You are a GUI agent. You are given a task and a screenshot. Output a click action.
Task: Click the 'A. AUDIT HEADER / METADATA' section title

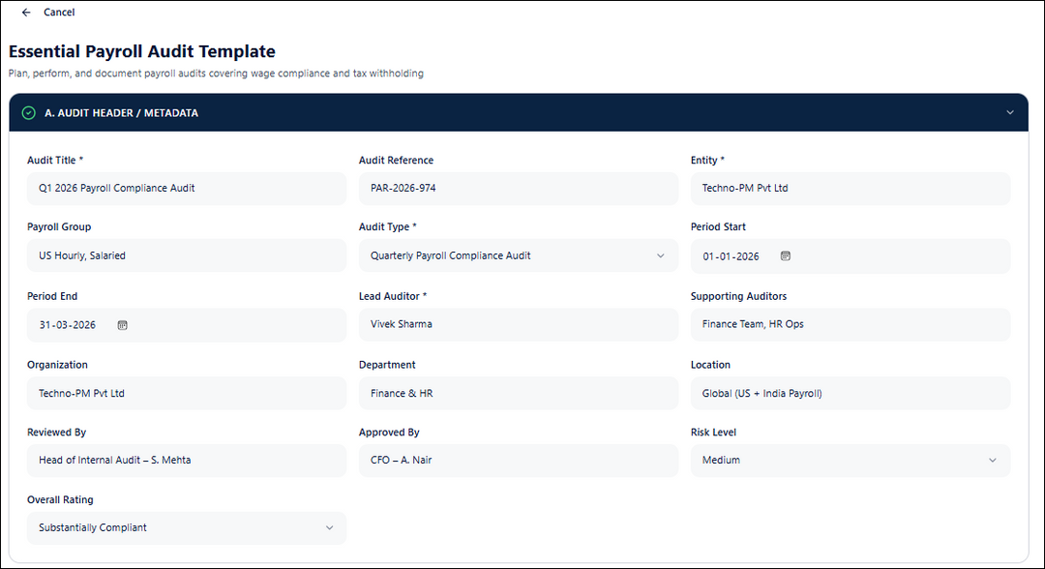pyautogui.click(x=121, y=113)
